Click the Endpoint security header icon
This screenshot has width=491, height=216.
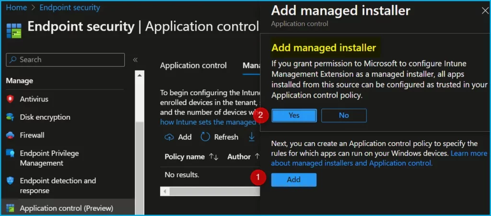(14, 31)
